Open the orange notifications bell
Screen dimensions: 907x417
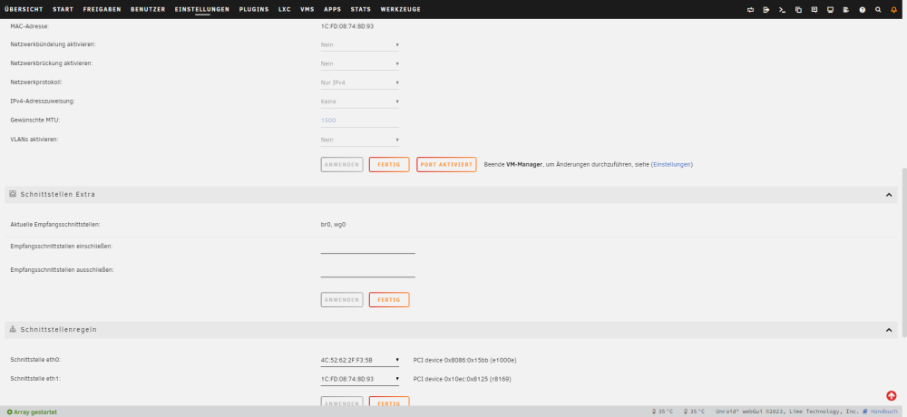pyautogui.click(x=893, y=10)
